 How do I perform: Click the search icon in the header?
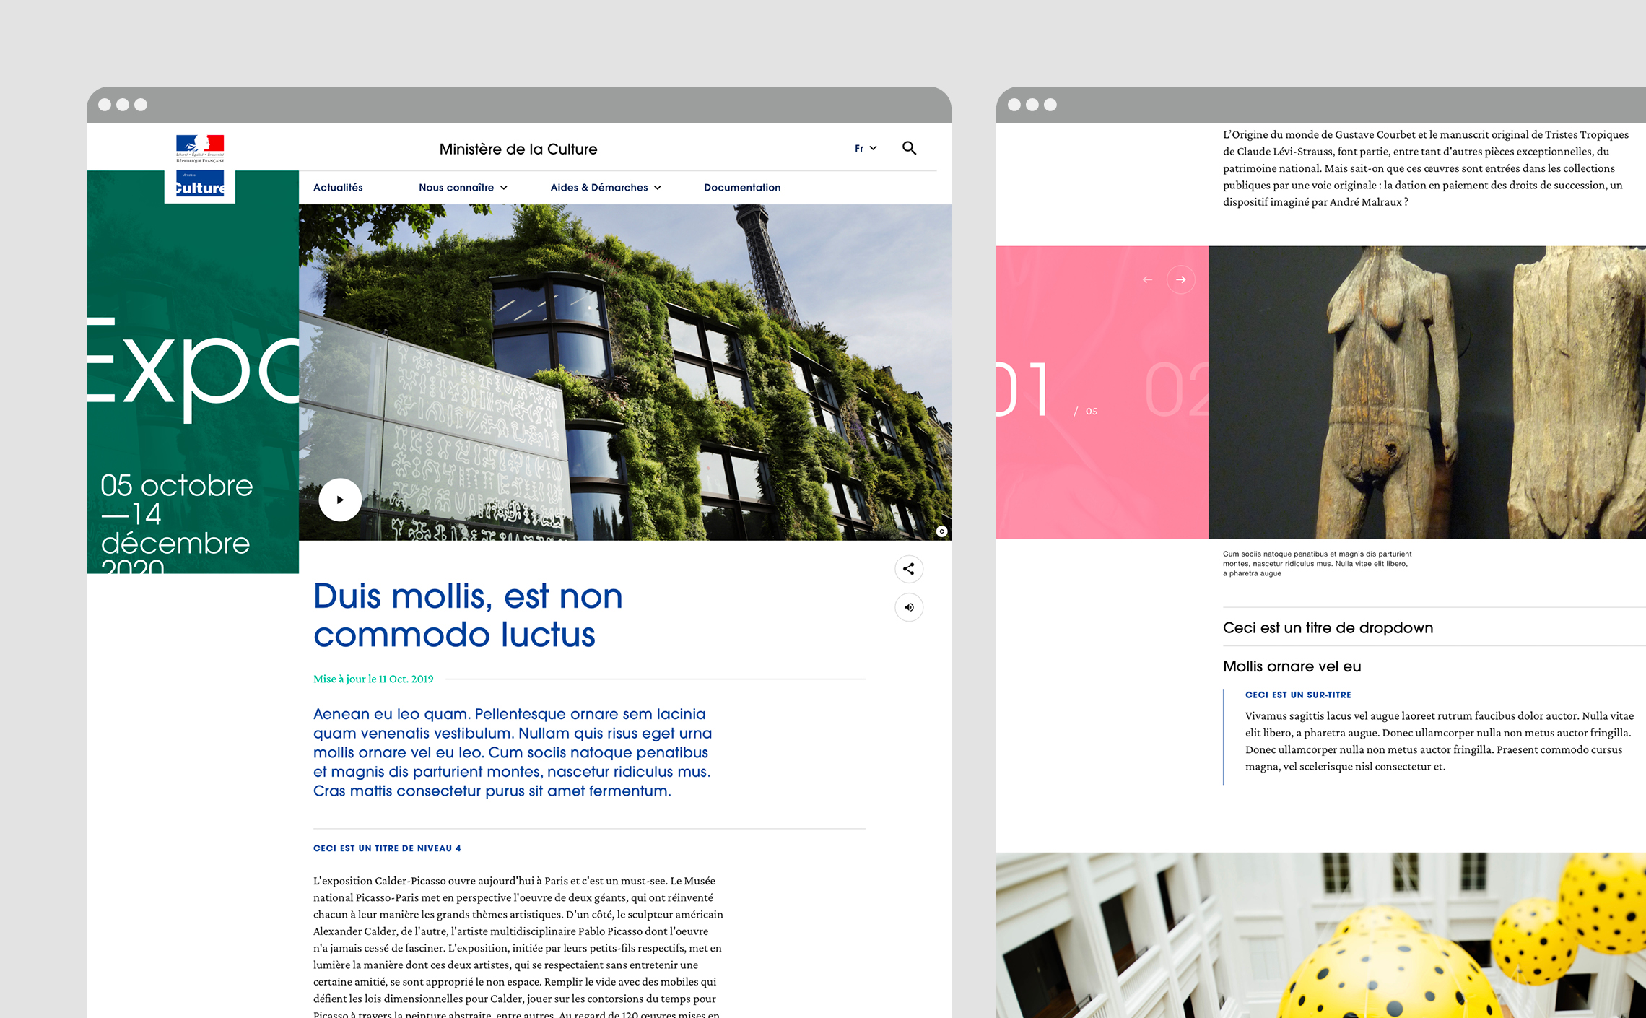909,147
